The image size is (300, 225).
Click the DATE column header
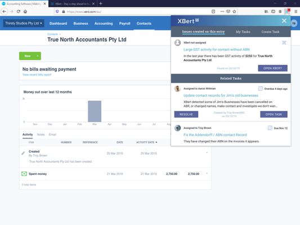click(x=120, y=142)
